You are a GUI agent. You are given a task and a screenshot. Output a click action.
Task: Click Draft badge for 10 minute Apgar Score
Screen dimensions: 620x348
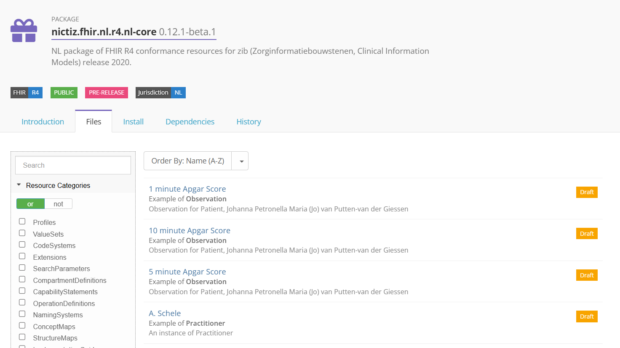click(x=587, y=234)
